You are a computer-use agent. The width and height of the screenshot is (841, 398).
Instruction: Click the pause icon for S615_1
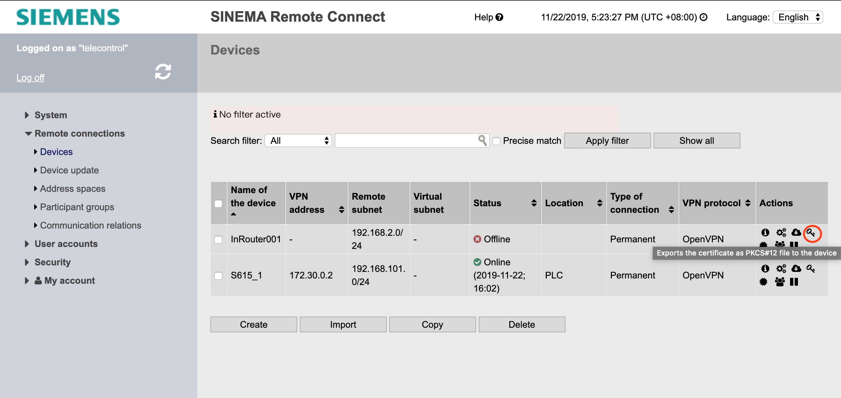794,282
